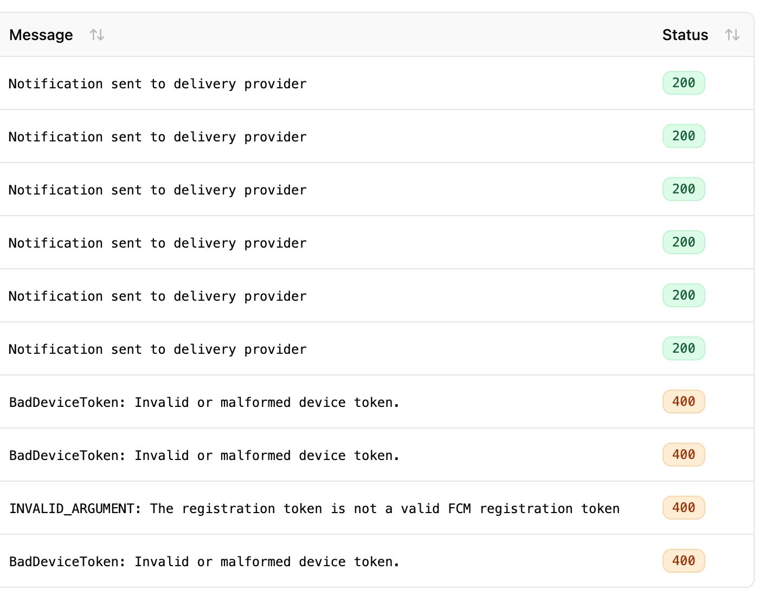Image resolution: width=772 pixels, height=596 pixels.
Task: Click the sort arrows beside Message header
Action: [97, 35]
